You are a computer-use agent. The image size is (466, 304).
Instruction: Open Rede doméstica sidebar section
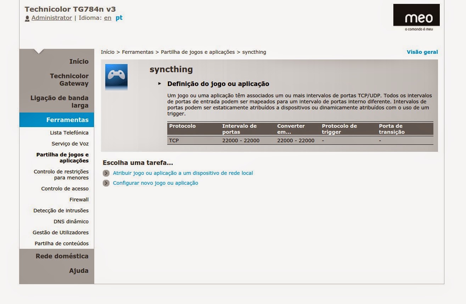tap(62, 256)
